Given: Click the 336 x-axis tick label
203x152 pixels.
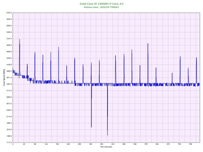Looking at the screenshot, I should (x=91, y=144).
